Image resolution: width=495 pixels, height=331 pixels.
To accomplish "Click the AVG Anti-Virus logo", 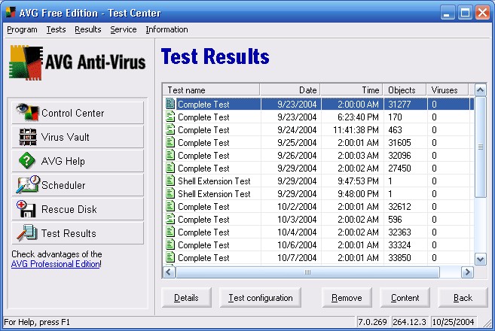I will point(78,62).
